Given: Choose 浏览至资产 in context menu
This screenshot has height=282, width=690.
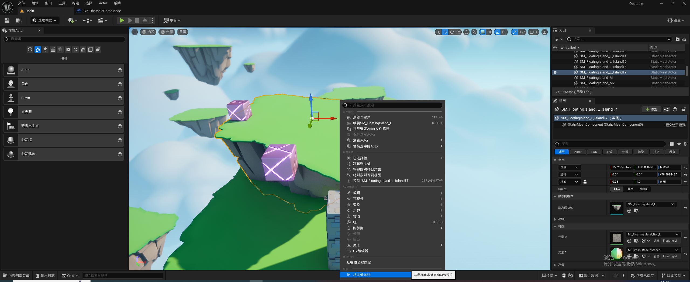Looking at the screenshot, I should click(392, 118).
